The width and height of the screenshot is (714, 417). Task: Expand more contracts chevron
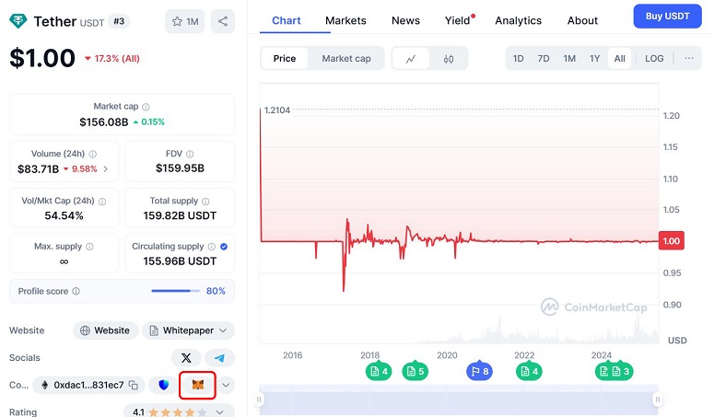(226, 385)
